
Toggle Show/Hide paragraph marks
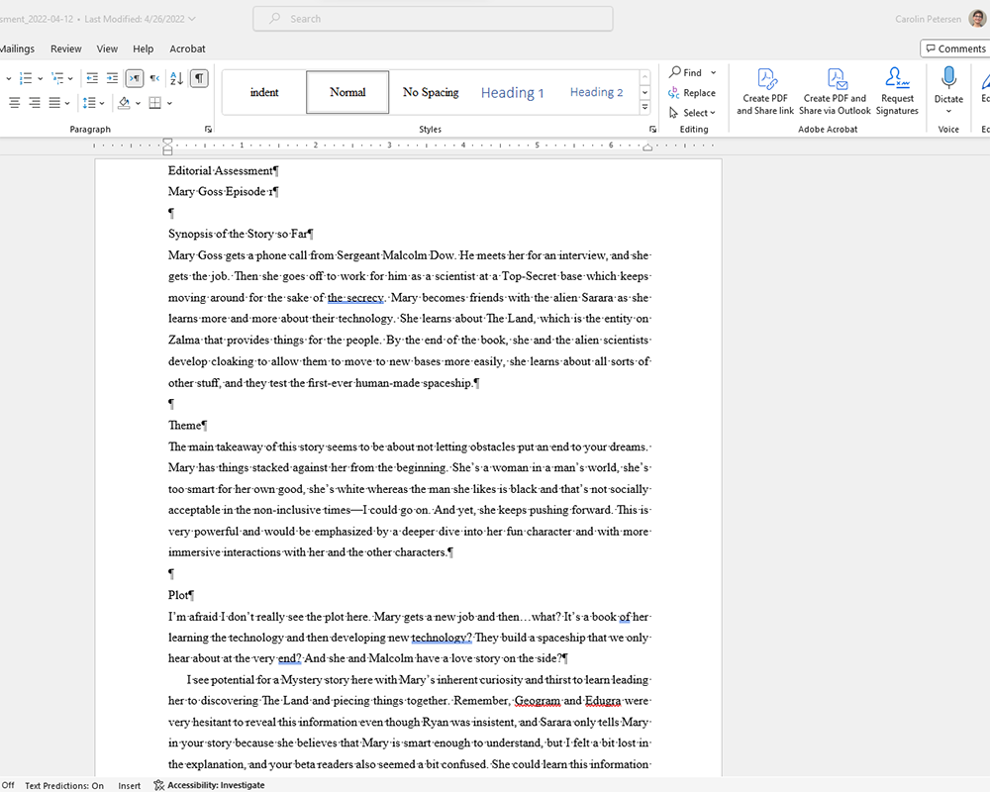coord(199,78)
